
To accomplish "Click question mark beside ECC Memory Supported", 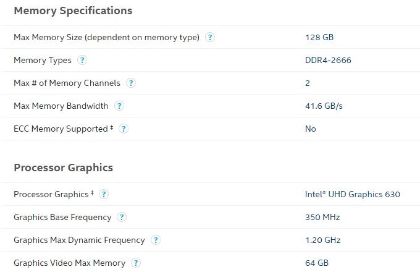I will [x=124, y=129].
